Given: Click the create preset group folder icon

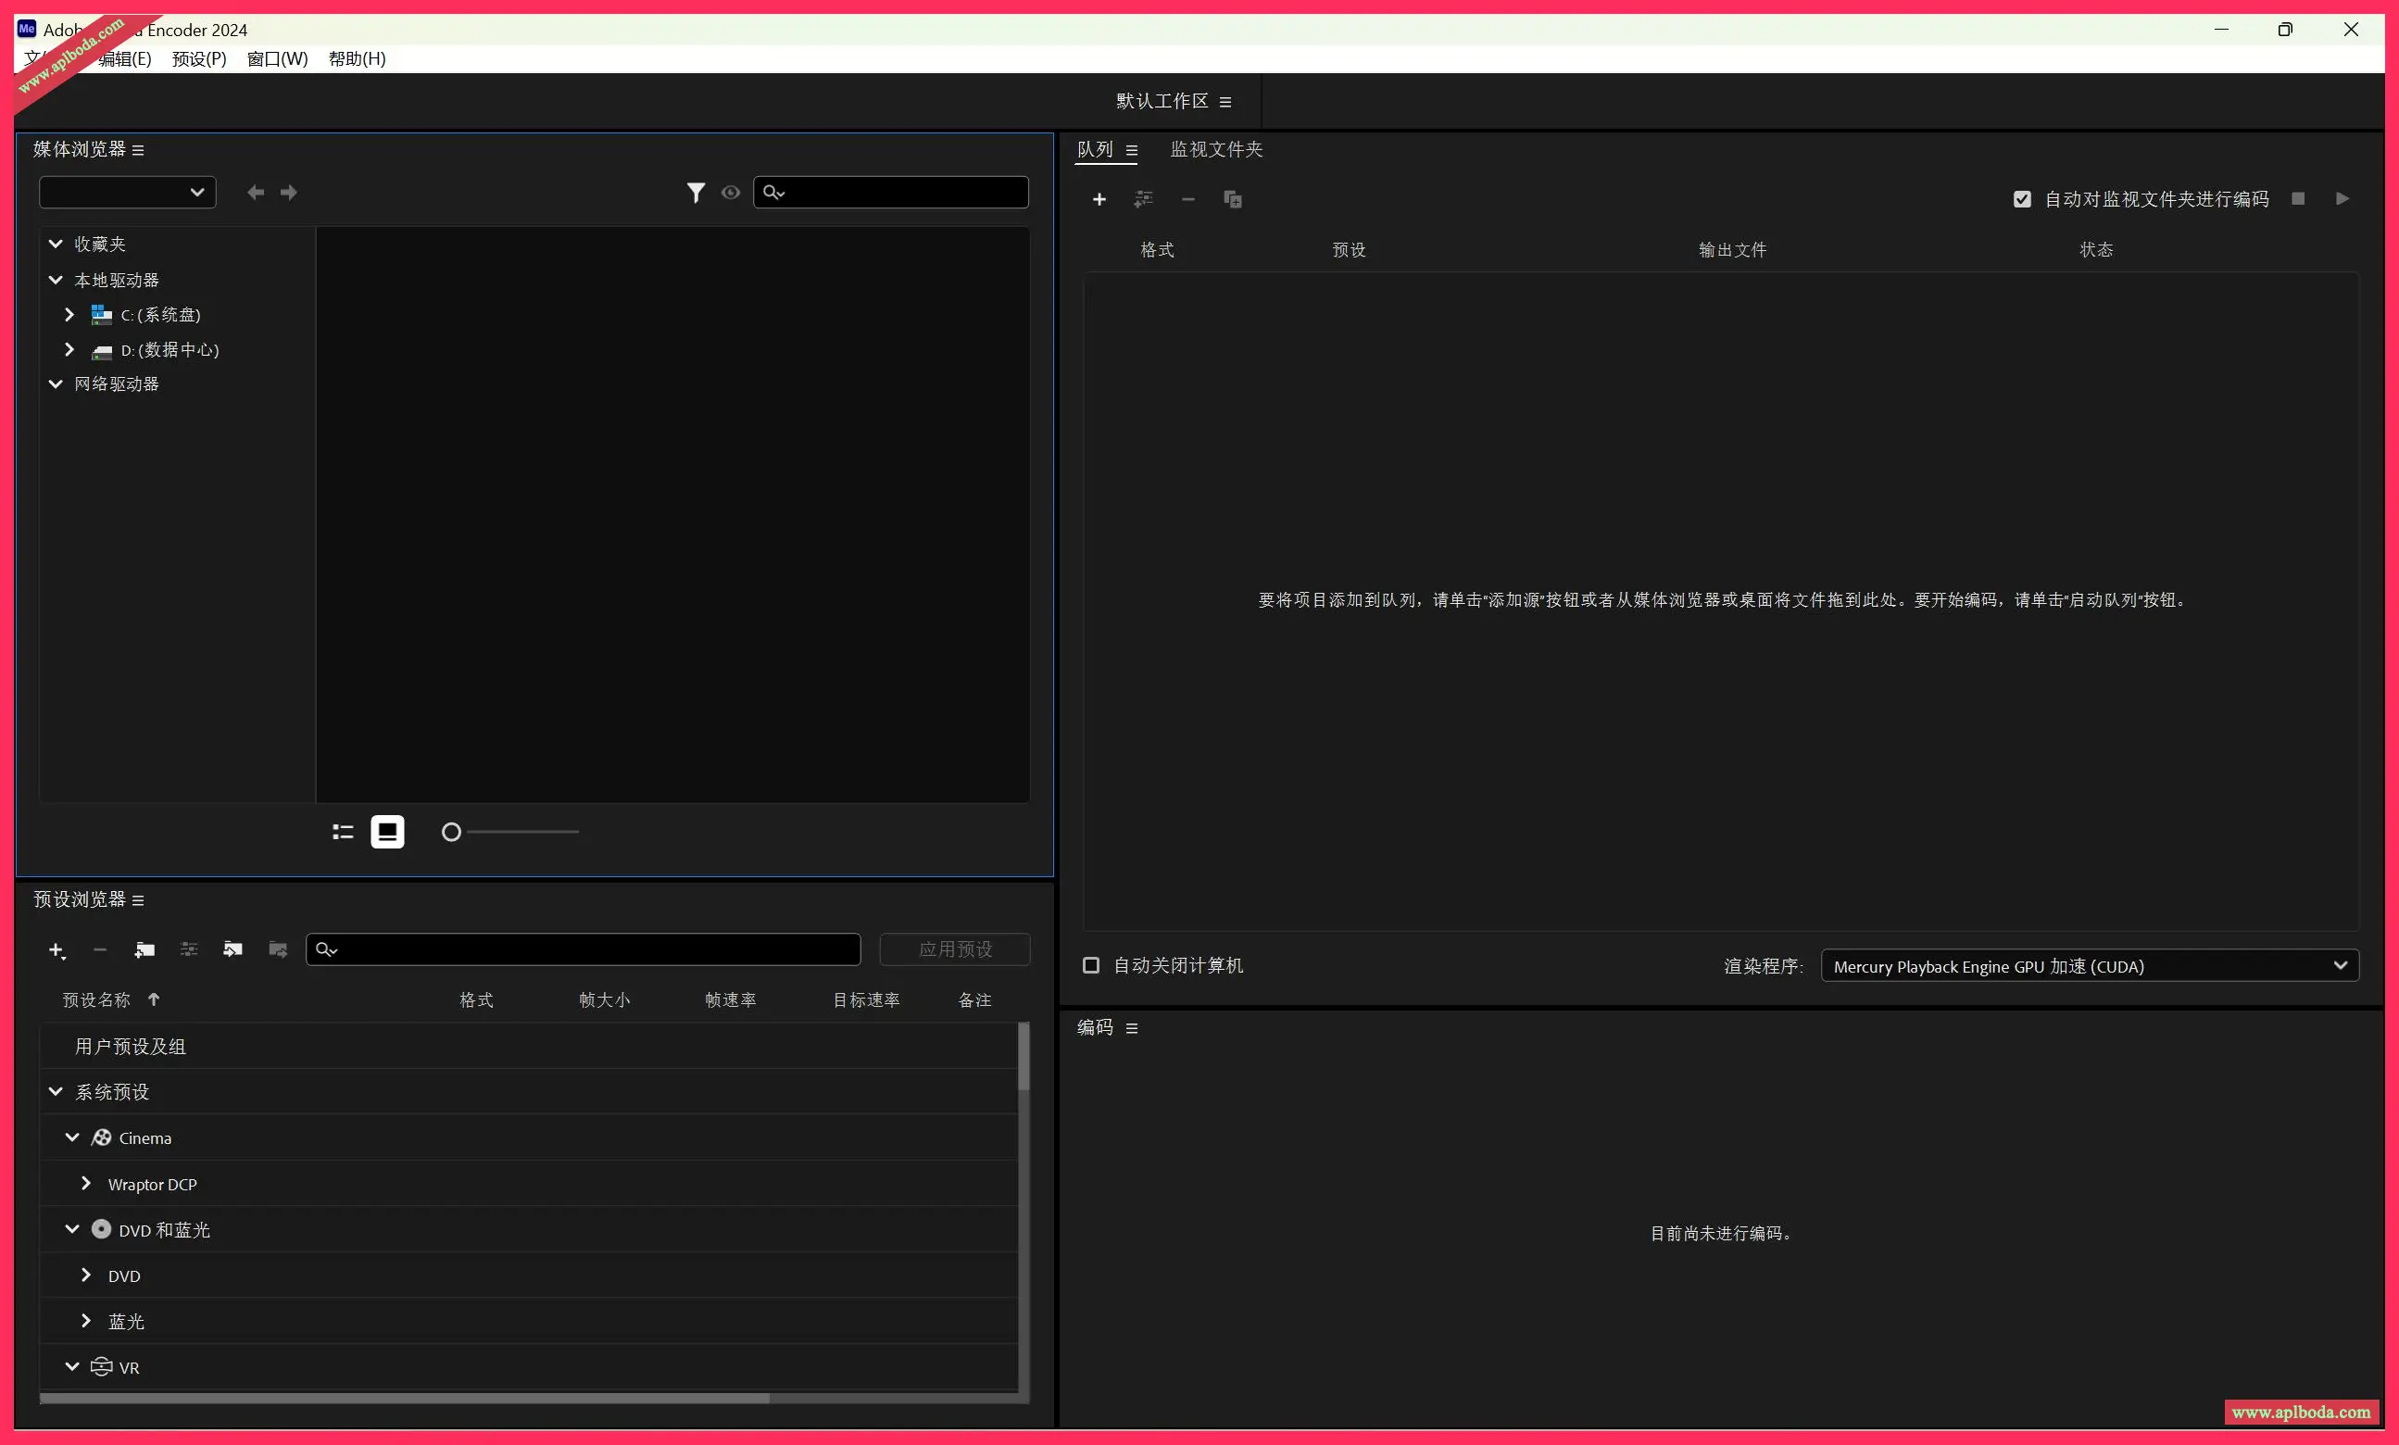Looking at the screenshot, I should 144,949.
